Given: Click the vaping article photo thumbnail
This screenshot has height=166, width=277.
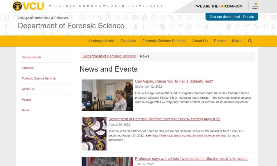Looking at the screenshot, I should tap(107, 95).
